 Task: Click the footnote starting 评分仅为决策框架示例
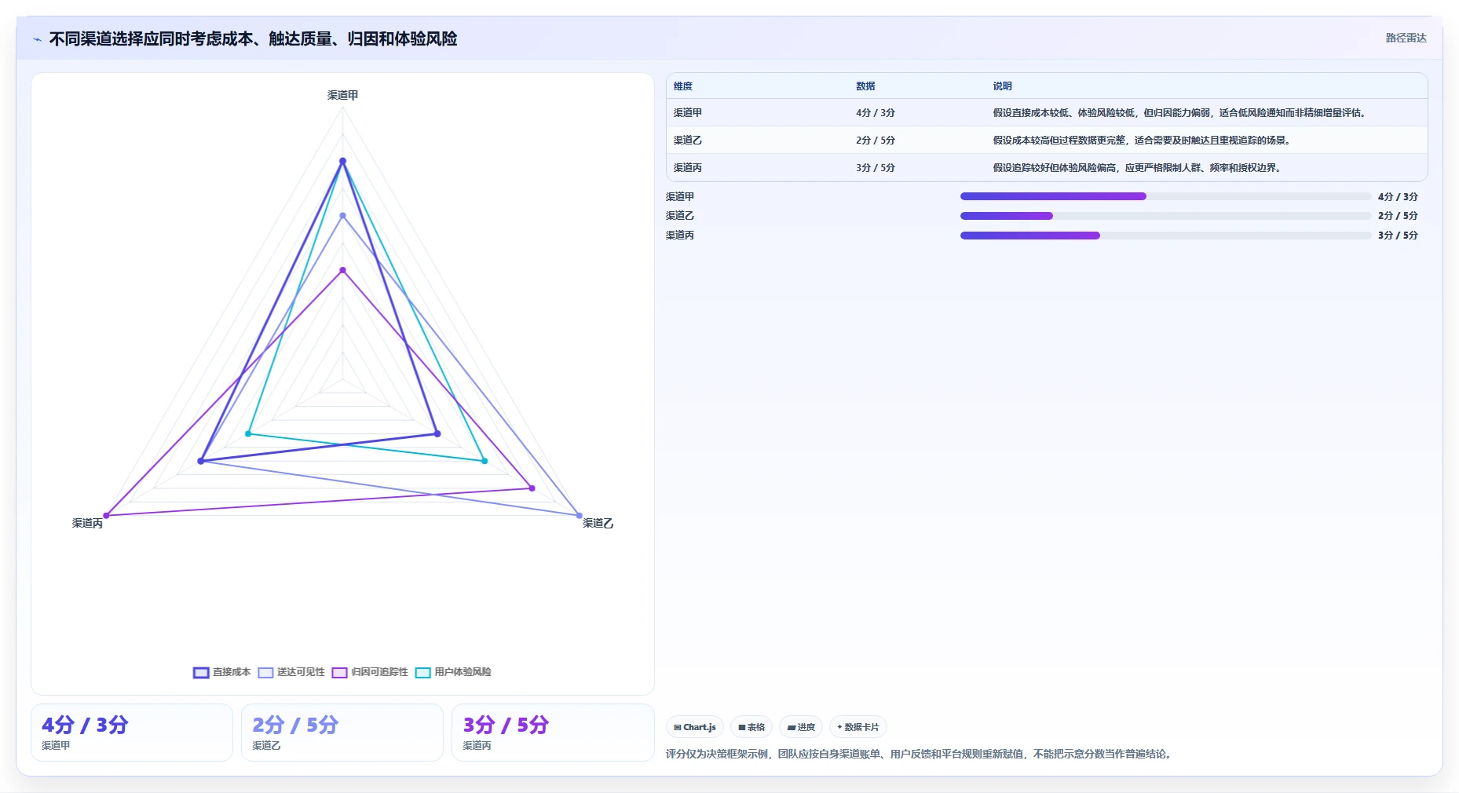(920, 754)
